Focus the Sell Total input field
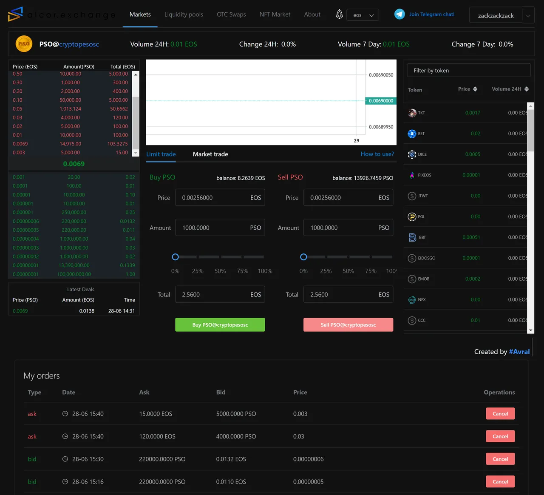The width and height of the screenshot is (544, 495). pyautogui.click(x=348, y=295)
